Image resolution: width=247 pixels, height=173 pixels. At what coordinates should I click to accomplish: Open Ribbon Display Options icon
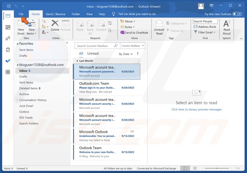(x=211, y=6)
